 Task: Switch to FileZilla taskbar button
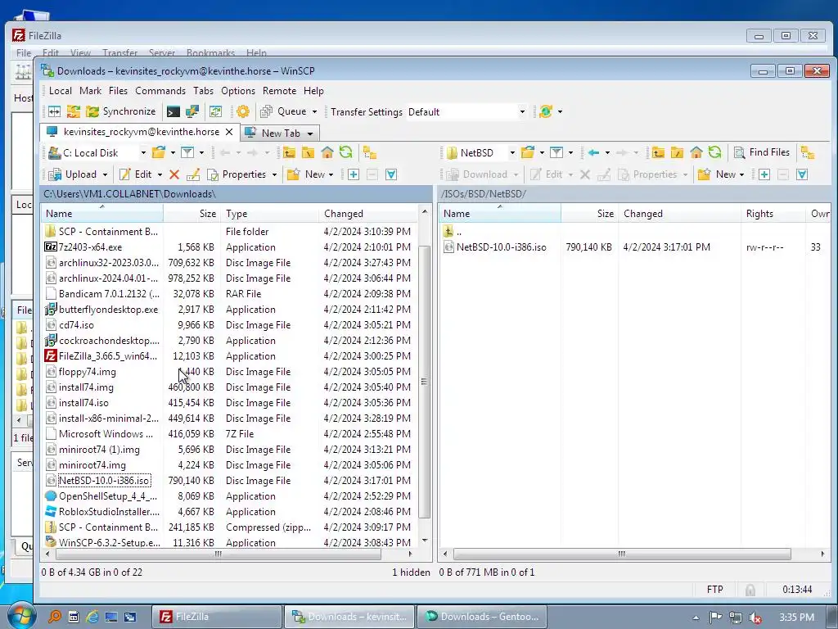tap(216, 617)
